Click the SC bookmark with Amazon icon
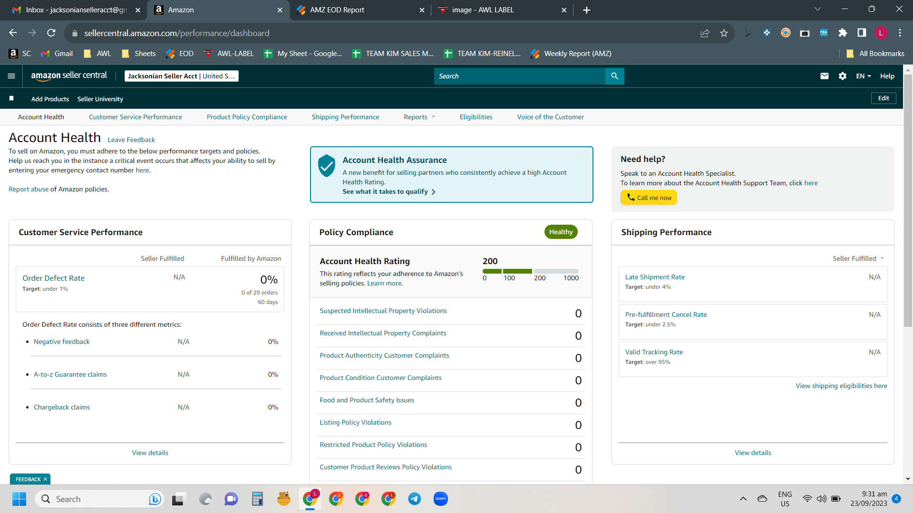 click(x=20, y=54)
